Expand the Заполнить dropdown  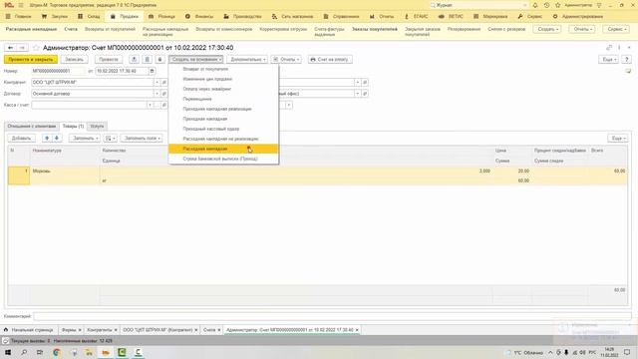tap(85, 138)
